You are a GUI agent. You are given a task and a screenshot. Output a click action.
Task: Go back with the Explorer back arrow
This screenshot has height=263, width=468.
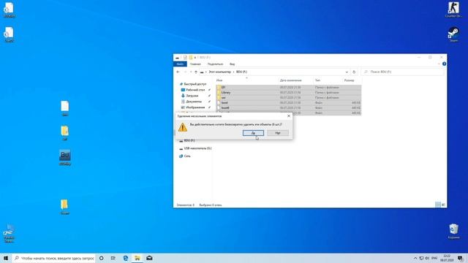pos(178,72)
